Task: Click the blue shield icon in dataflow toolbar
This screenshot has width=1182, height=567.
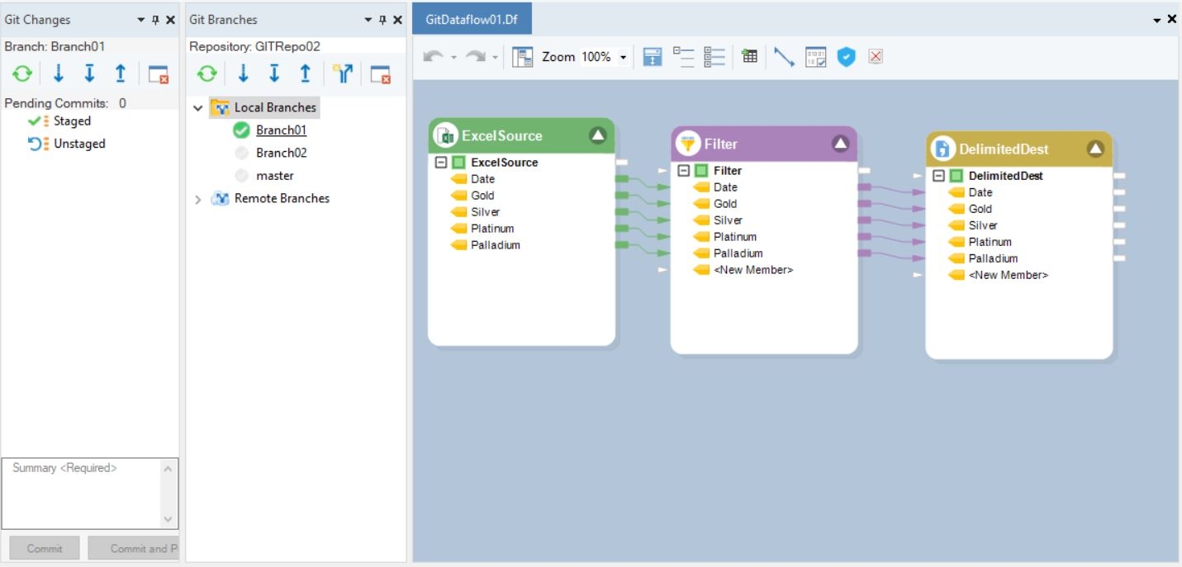Action: coord(846,57)
